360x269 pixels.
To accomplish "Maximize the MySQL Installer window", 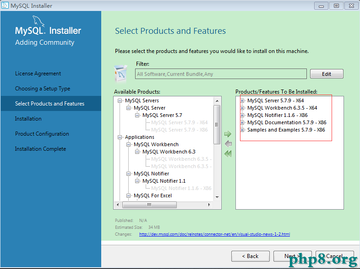I will pos(336,6).
